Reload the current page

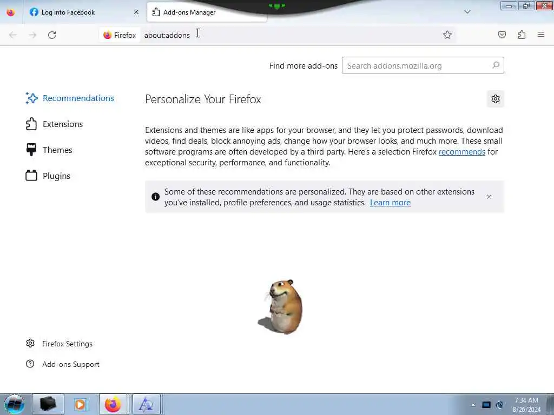click(52, 35)
